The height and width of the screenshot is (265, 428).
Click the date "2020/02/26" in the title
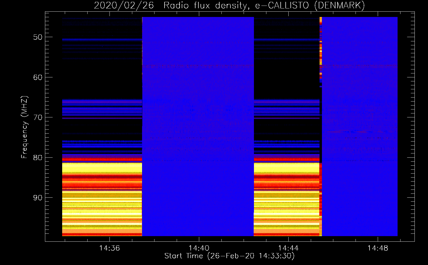pos(124,5)
